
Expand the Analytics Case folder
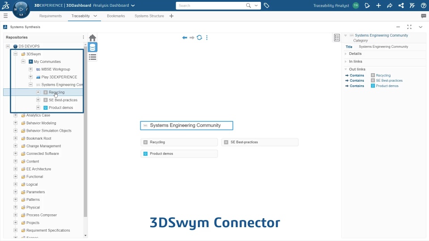(16, 115)
